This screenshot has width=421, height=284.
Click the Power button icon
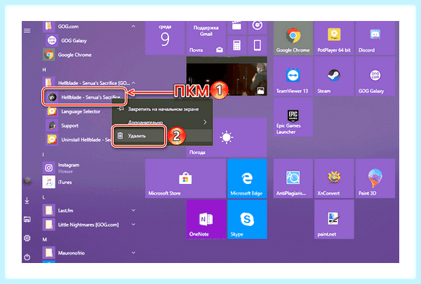(27, 257)
